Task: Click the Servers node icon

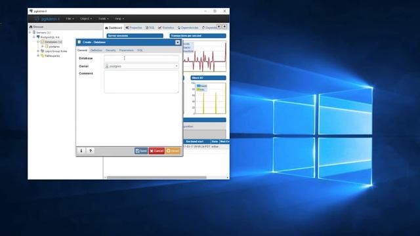Action: (x=34, y=32)
